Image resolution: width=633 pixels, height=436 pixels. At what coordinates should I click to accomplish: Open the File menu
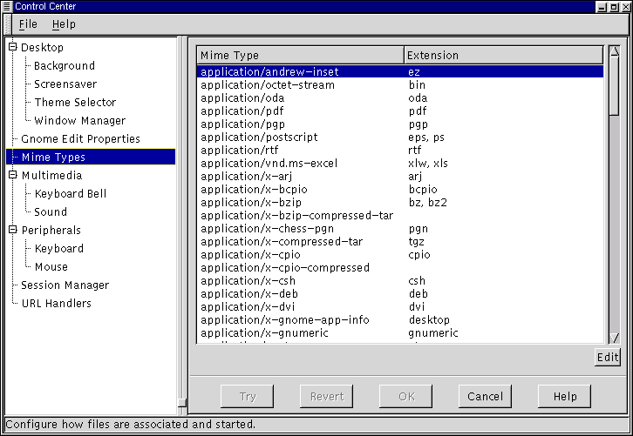coord(28,24)
